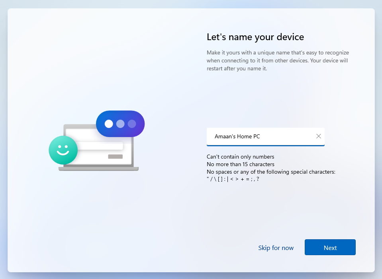382x279 pixels.
Task: Click the No more than 15 characters line
Action: coord(241,164)
